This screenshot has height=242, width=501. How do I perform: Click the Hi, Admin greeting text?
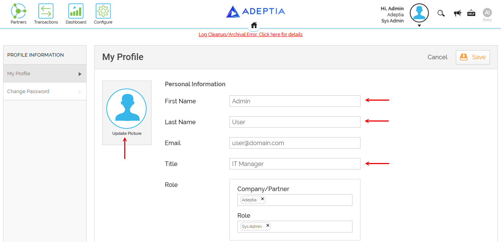(392, 8)
